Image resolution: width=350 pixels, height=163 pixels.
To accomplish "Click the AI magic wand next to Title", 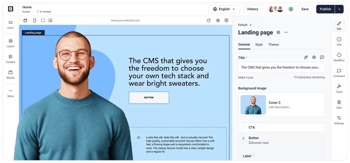I will point(306,57).
